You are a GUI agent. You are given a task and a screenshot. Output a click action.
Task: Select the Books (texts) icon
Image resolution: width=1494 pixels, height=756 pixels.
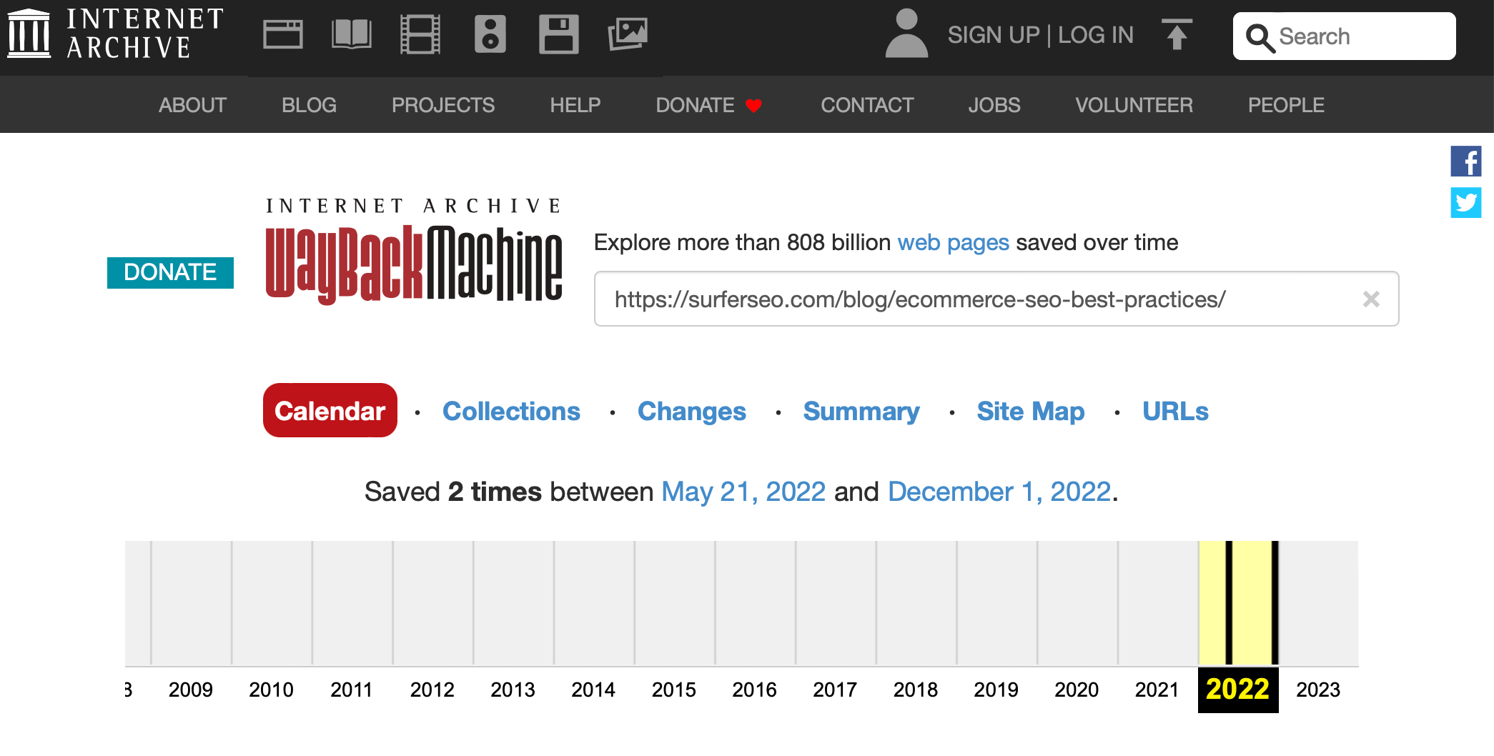(352, 34)
